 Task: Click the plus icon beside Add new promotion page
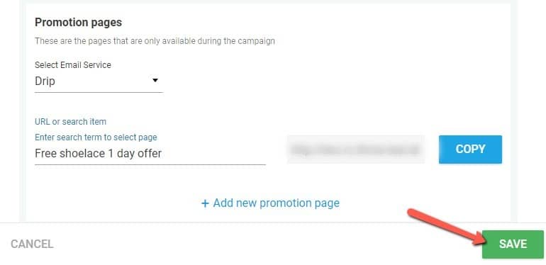click(x=205, y=203)
